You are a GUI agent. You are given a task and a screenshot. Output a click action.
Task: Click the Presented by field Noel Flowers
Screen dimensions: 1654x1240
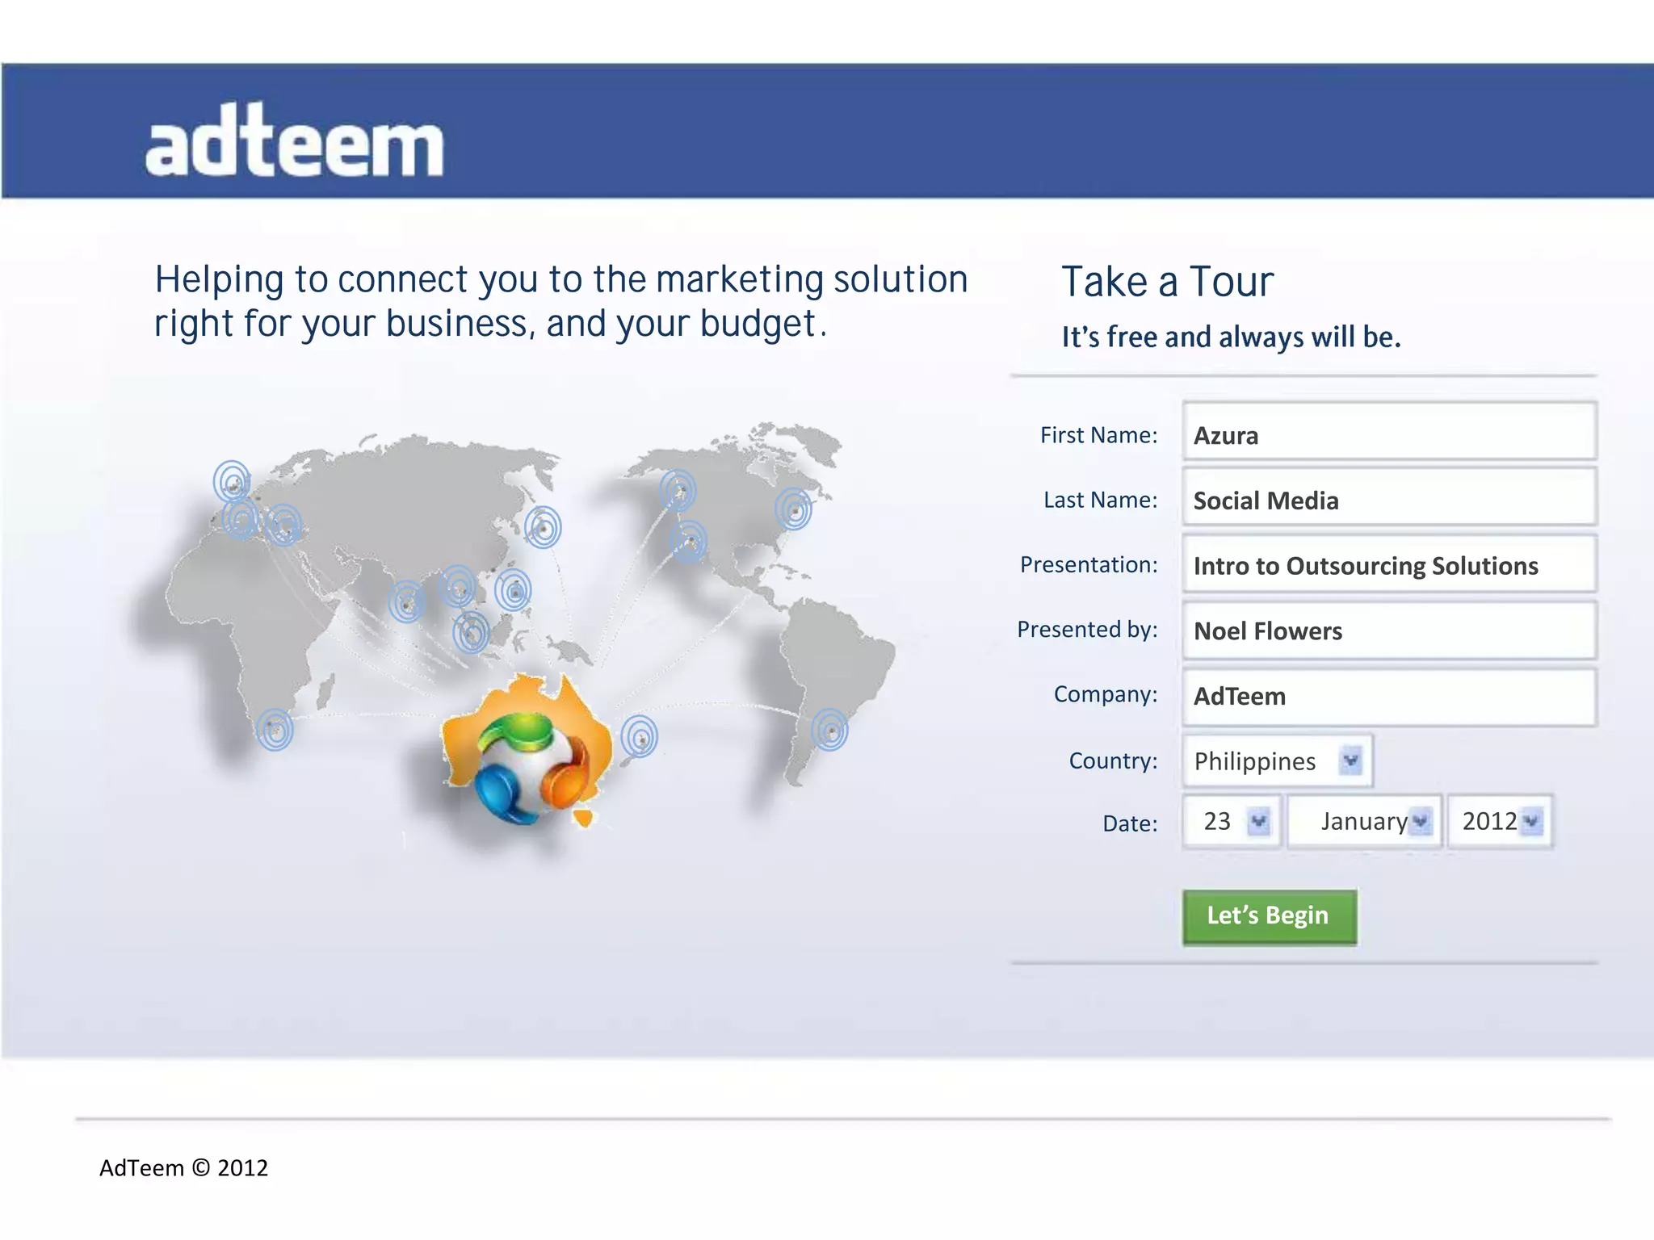point(1389,630)
